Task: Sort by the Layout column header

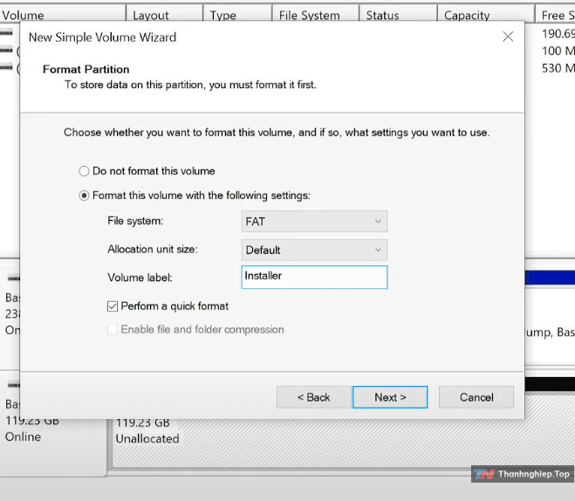Action: point(164,15)
